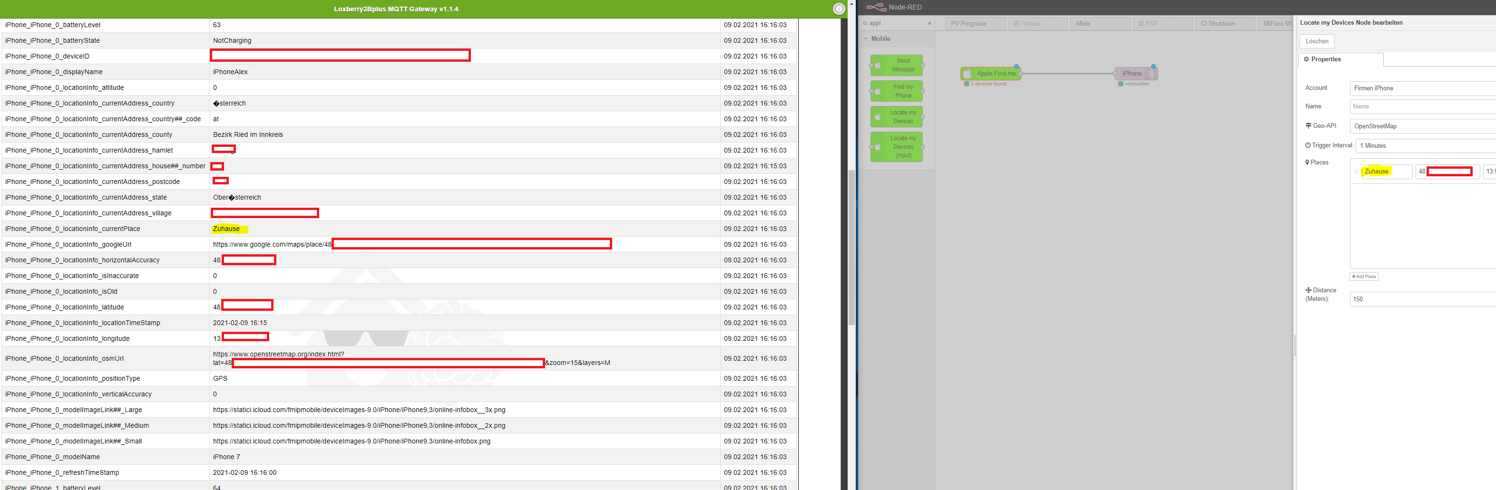Click the Zuhause place name field

click(1387, 171)
